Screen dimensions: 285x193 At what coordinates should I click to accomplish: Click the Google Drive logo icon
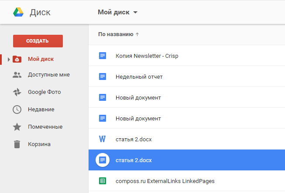[18, 12]
